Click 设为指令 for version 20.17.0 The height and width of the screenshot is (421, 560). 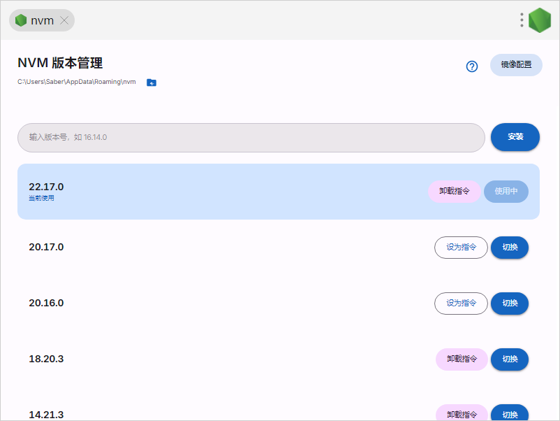pos(461,247)
